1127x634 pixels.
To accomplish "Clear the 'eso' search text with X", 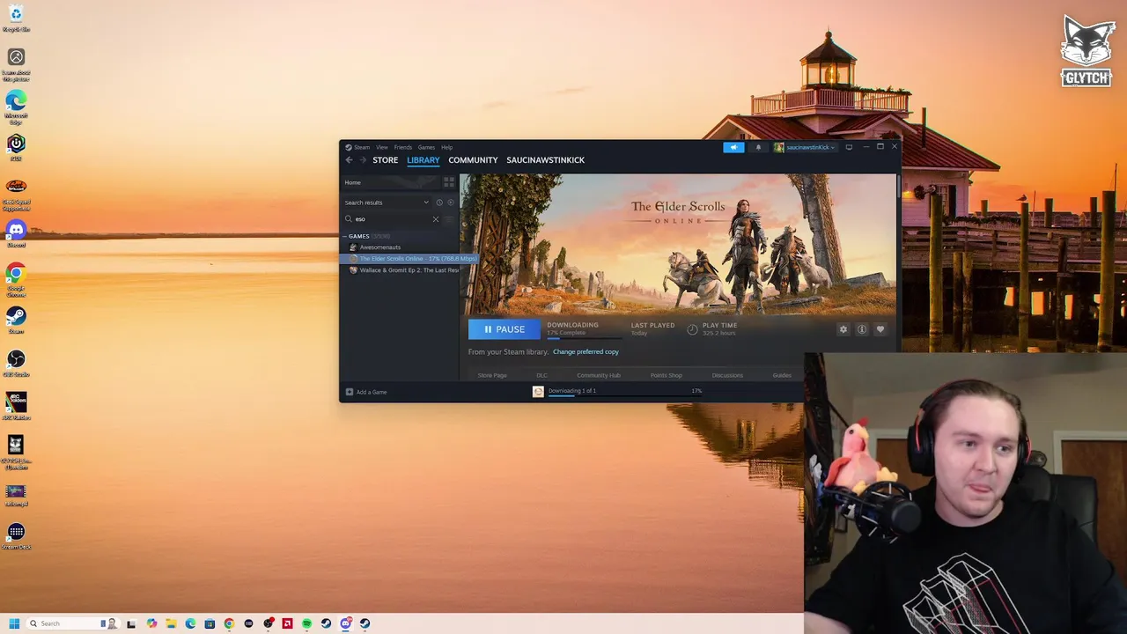I will [435, 219].
